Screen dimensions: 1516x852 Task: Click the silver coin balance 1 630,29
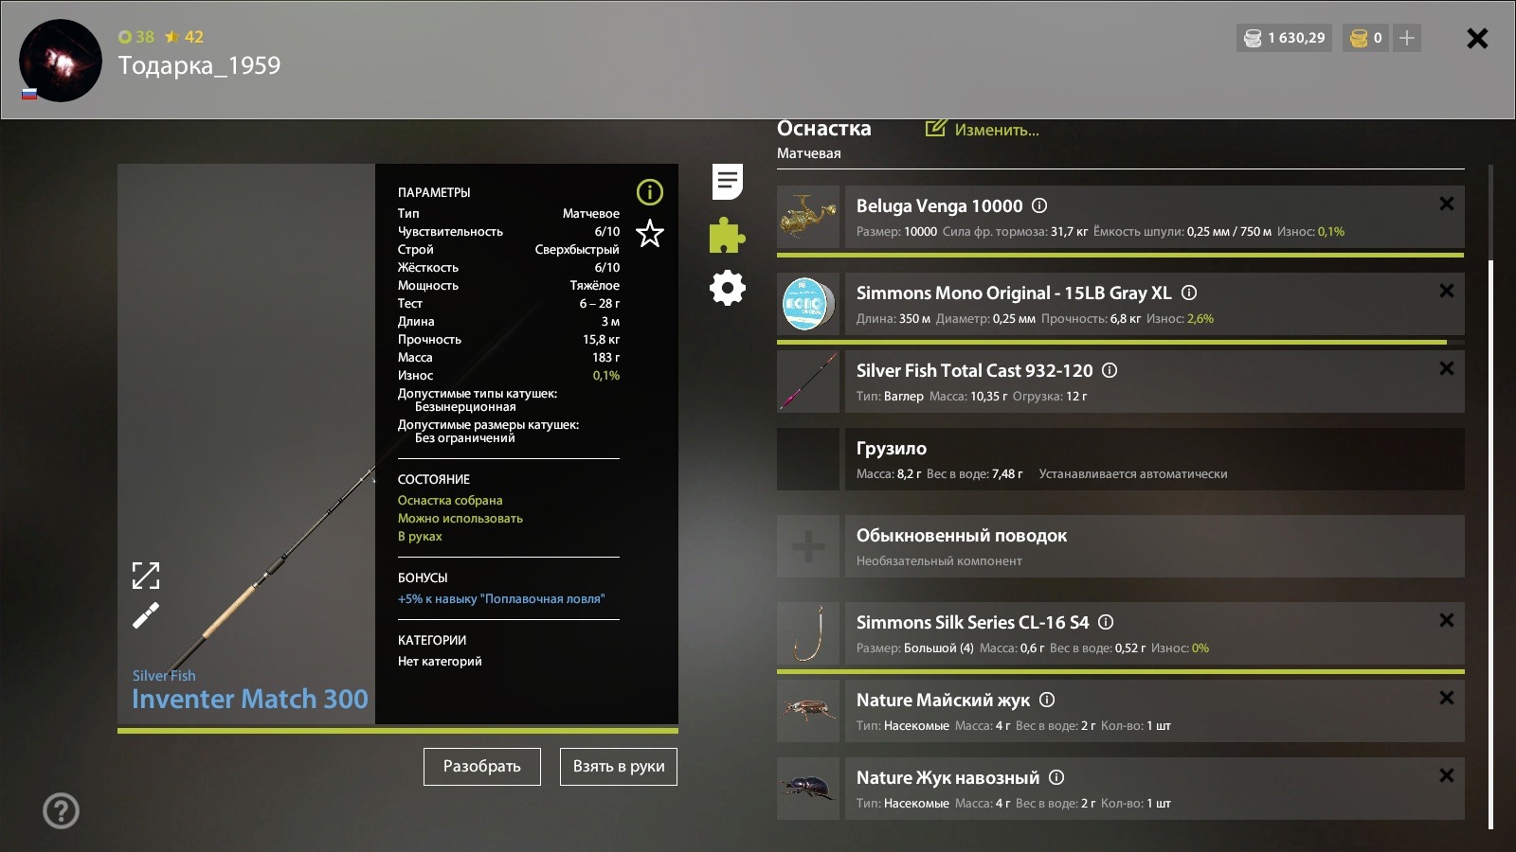click(x=1284, y=38)
